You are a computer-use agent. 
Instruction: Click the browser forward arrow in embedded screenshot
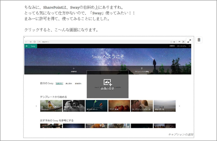click(31, 42)
